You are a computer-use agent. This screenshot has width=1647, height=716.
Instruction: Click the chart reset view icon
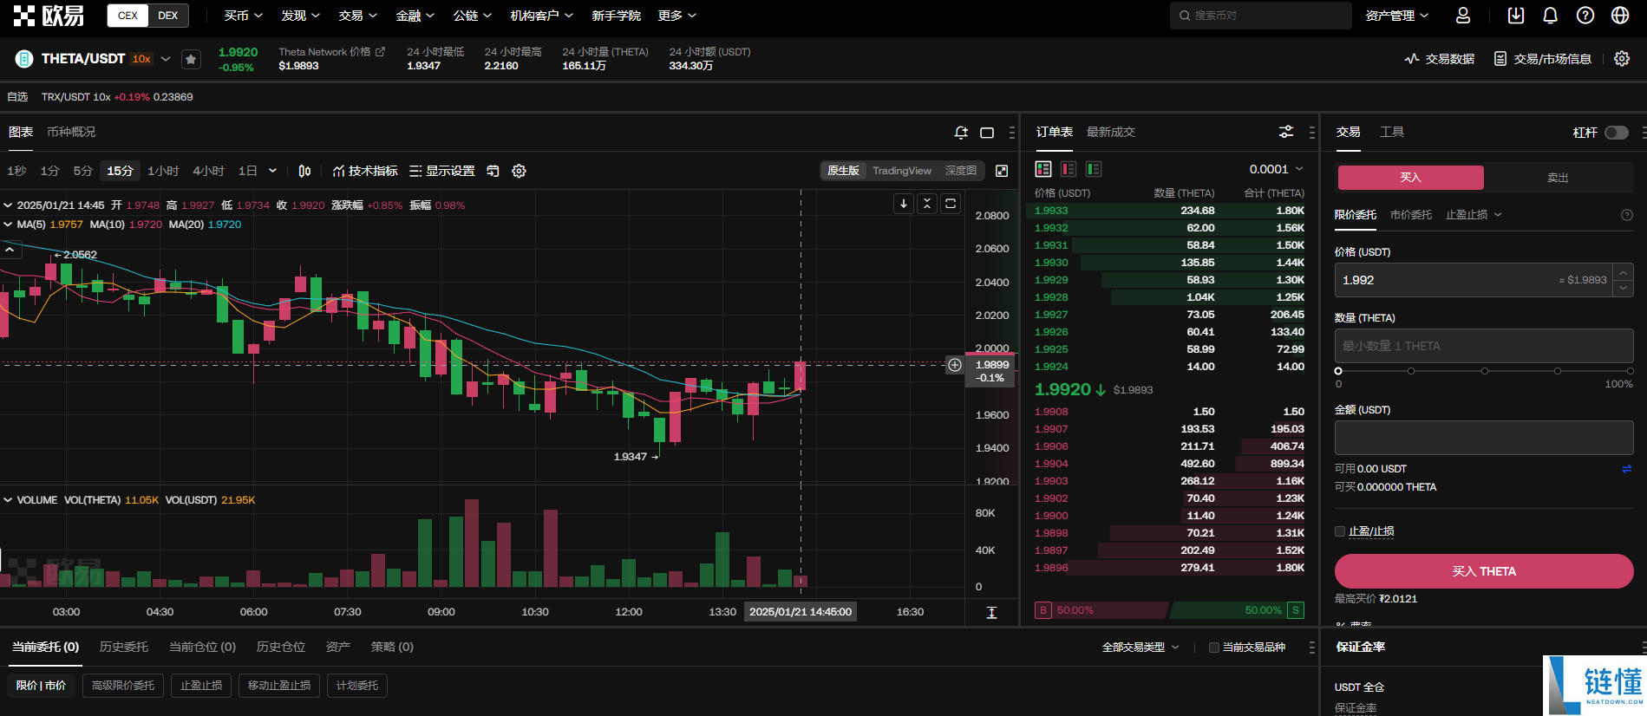951,204
